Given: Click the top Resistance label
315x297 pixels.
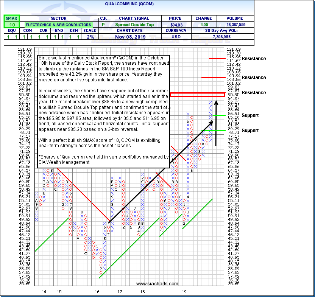Looking at the screenshot, I should click(x=254, y=59).
